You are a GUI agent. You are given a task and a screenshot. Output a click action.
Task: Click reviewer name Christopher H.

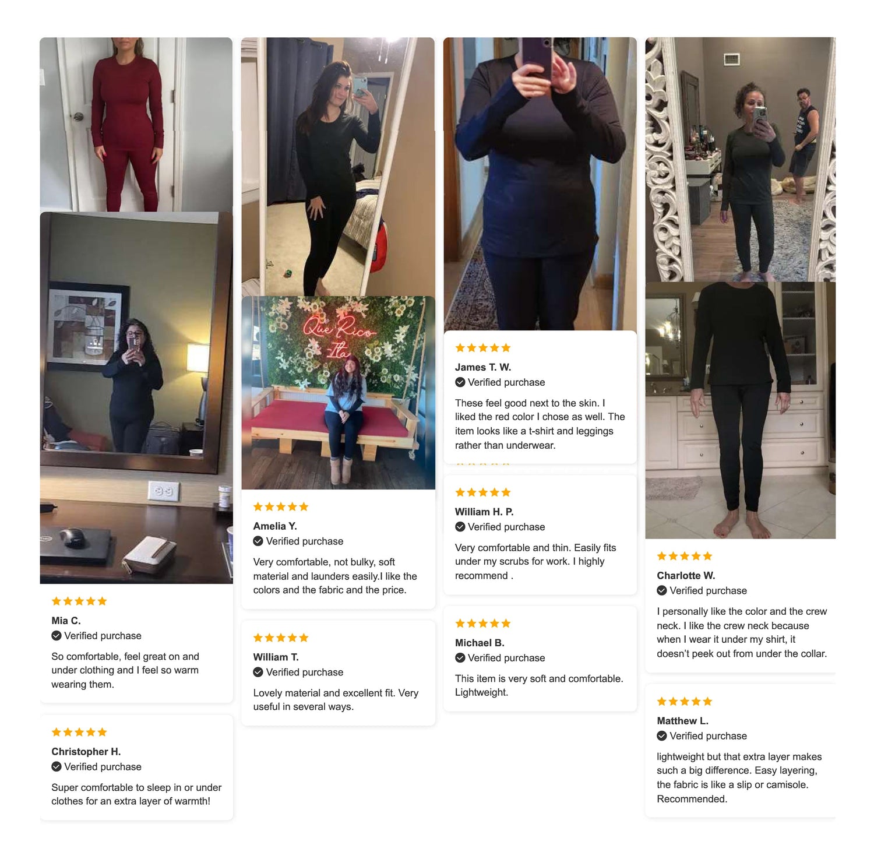(x=86, y=751)
